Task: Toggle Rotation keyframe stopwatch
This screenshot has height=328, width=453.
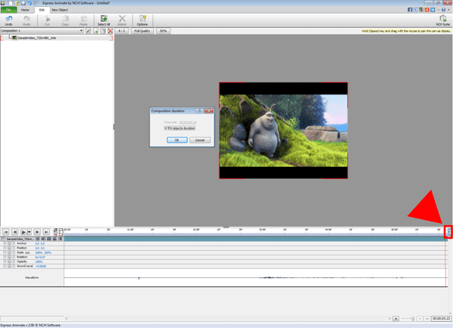Action: pos(9,257)
